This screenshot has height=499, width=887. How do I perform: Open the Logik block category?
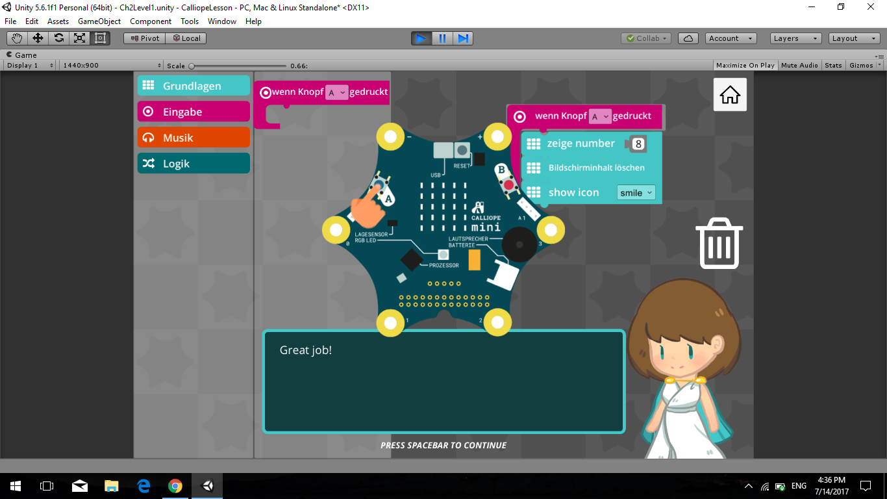(x=194, y=164)
